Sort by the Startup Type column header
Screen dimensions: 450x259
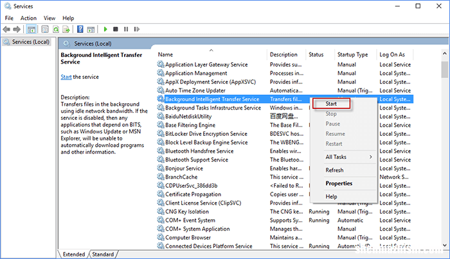tap(355, 54)
